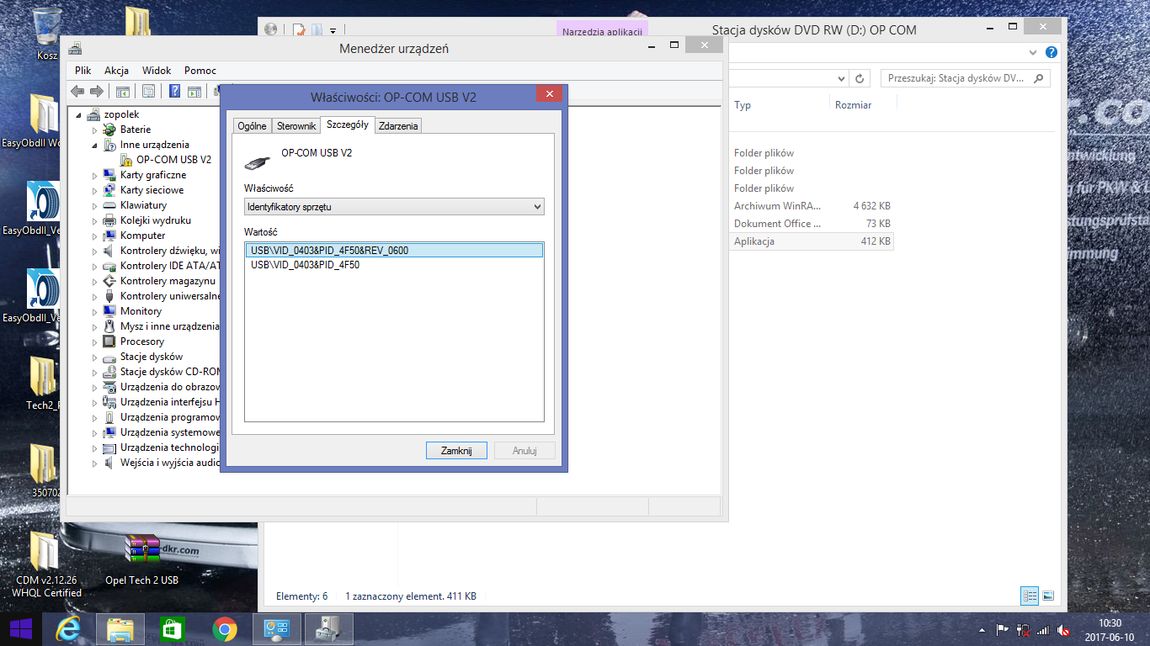Switch Explorer to large thumbnails view icon

(1048, 596)
